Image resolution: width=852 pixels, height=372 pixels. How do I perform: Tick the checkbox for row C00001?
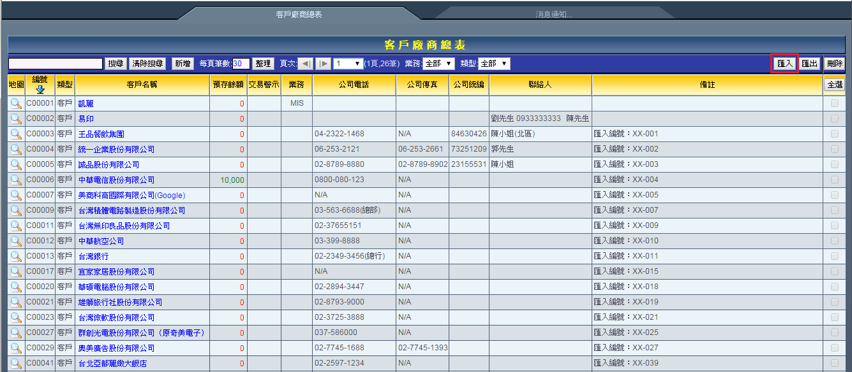point(834,103)
